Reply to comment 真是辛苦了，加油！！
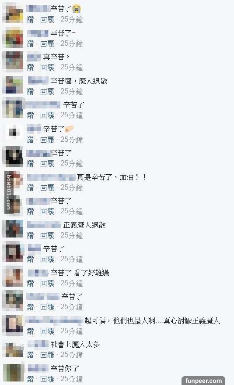This screenshot has height=385, width=234. pyautogui.click(x=47, y=187)
